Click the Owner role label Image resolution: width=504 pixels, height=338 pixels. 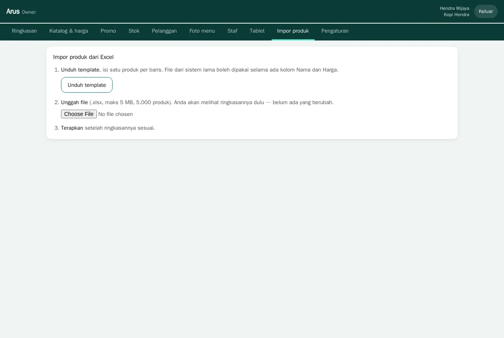(x=29, y=12)
